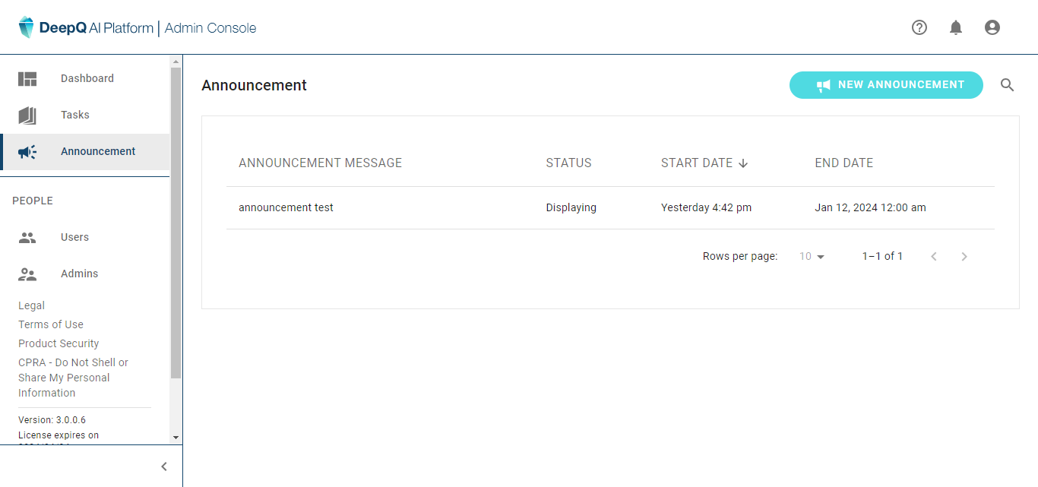The image size is (1038, 487).
Task: Click the sidebar scroll down arrow
Action: coord(176,438)
